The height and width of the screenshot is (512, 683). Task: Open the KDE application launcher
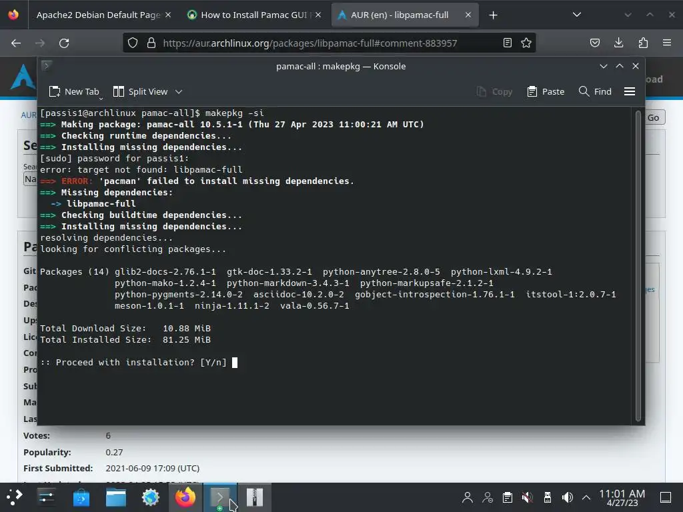pos(15,497)
